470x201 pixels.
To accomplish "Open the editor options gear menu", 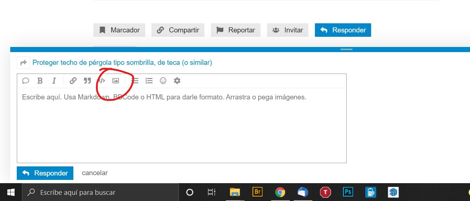I will [177, 81].
